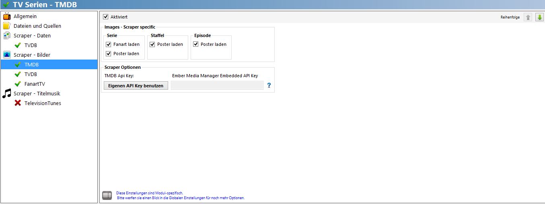545x204 pixels.
Task: Toggle Staffel Poster laden checkbox
Action: coord(152,44)
